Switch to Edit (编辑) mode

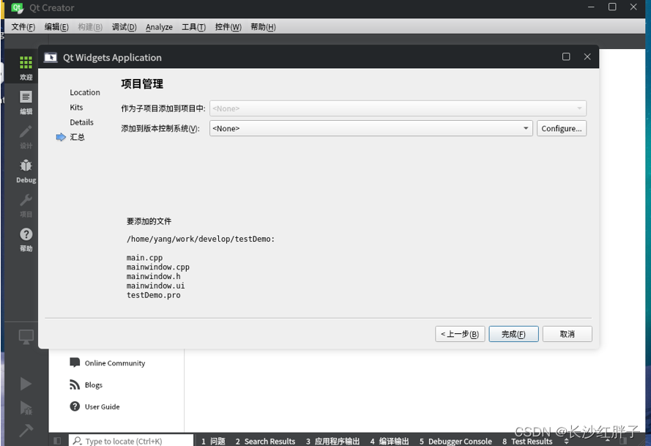pos(26,103)
